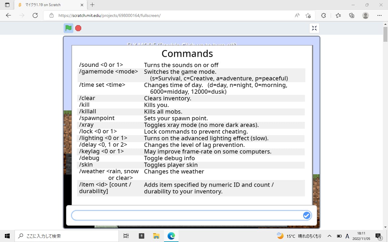Viewport: 388px width, 242px height.
Task: Open the user profile avatar
Action: (x=366, y=15)
